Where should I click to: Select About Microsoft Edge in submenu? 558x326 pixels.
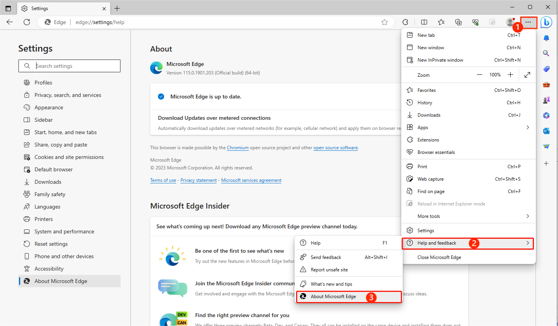coord(333,297)
